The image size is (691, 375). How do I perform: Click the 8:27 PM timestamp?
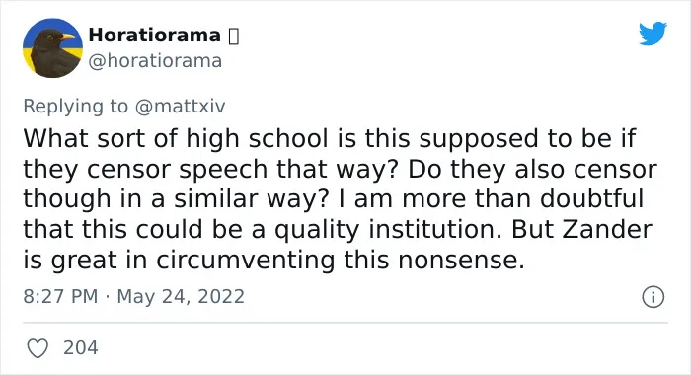click(60, 296)
